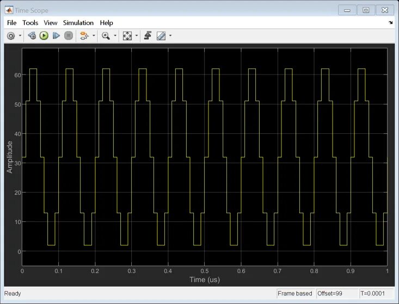Expand the Highlight block dropdown arrow

click(x=94, y=35)
